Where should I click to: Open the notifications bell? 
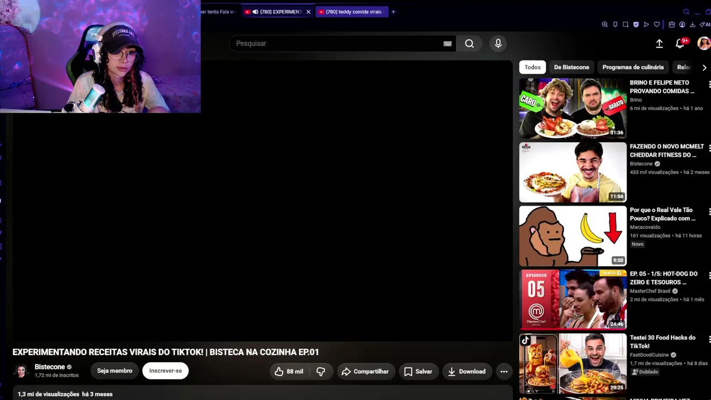tap(680, 43)
